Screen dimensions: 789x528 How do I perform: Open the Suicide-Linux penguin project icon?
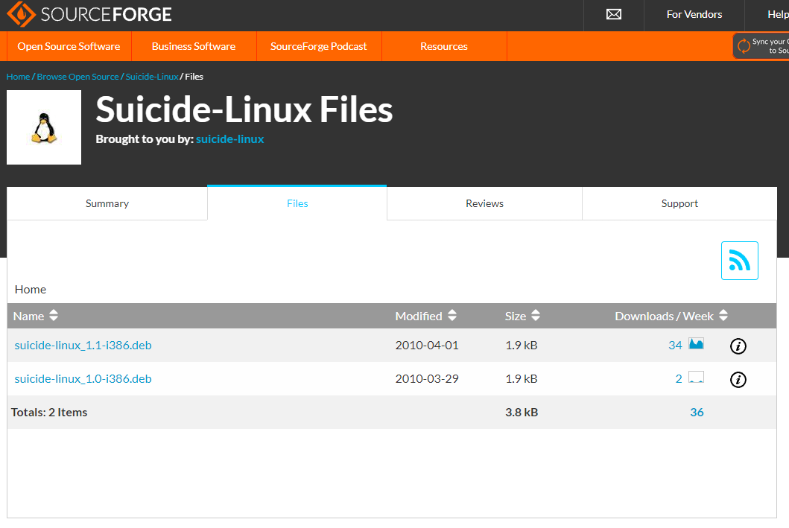point(44,127)
